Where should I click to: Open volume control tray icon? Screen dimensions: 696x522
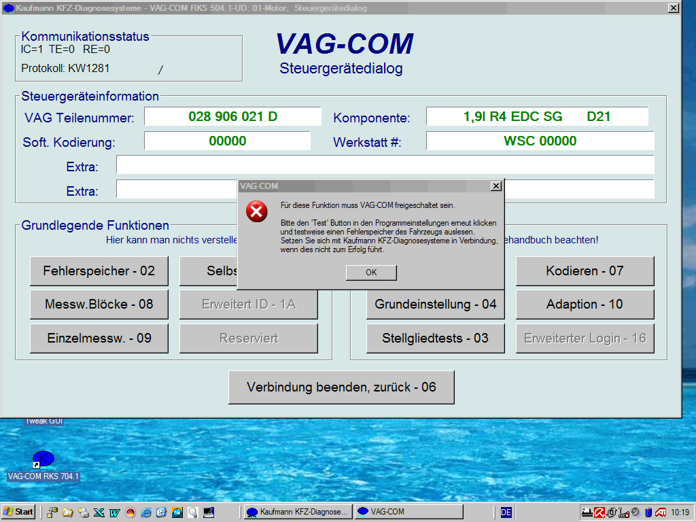pos(636,512)
